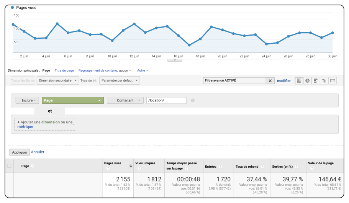Click Annuler link

click(38, 152)
